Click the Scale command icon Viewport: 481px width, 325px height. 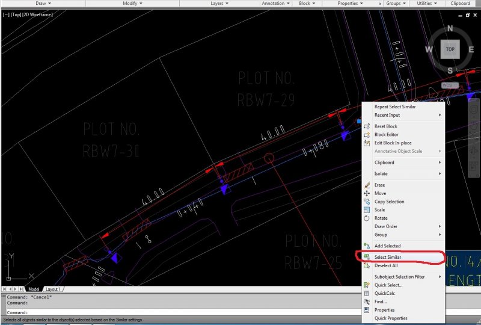pos(367,210)
